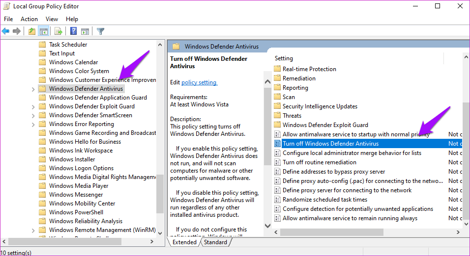Screen dimensions: 470x256
Task: Select Configure detection for potentially unwanted applications
Action: click(x=358, y=209)
